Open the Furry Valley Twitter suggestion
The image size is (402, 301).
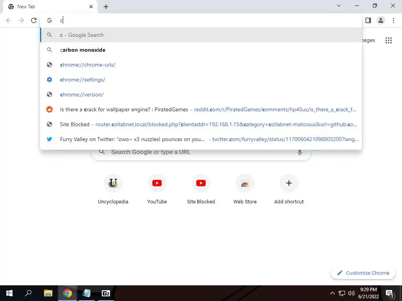tap(201, 139)
